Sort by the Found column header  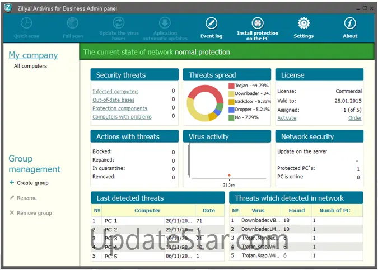click(296, 210)
